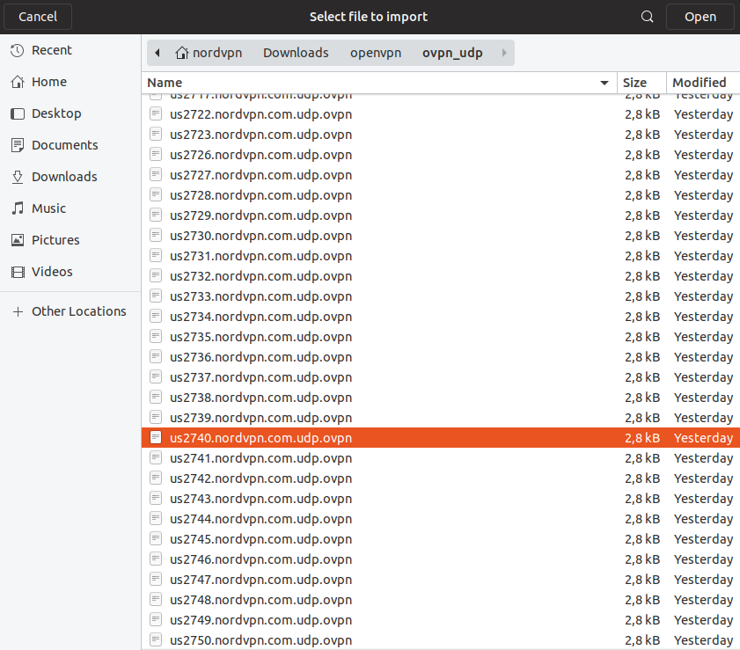The height and width of the screenshot is (650, 740).
Task: Click the Downloads arrow icon in sidebar
Action: pos(17,178)
